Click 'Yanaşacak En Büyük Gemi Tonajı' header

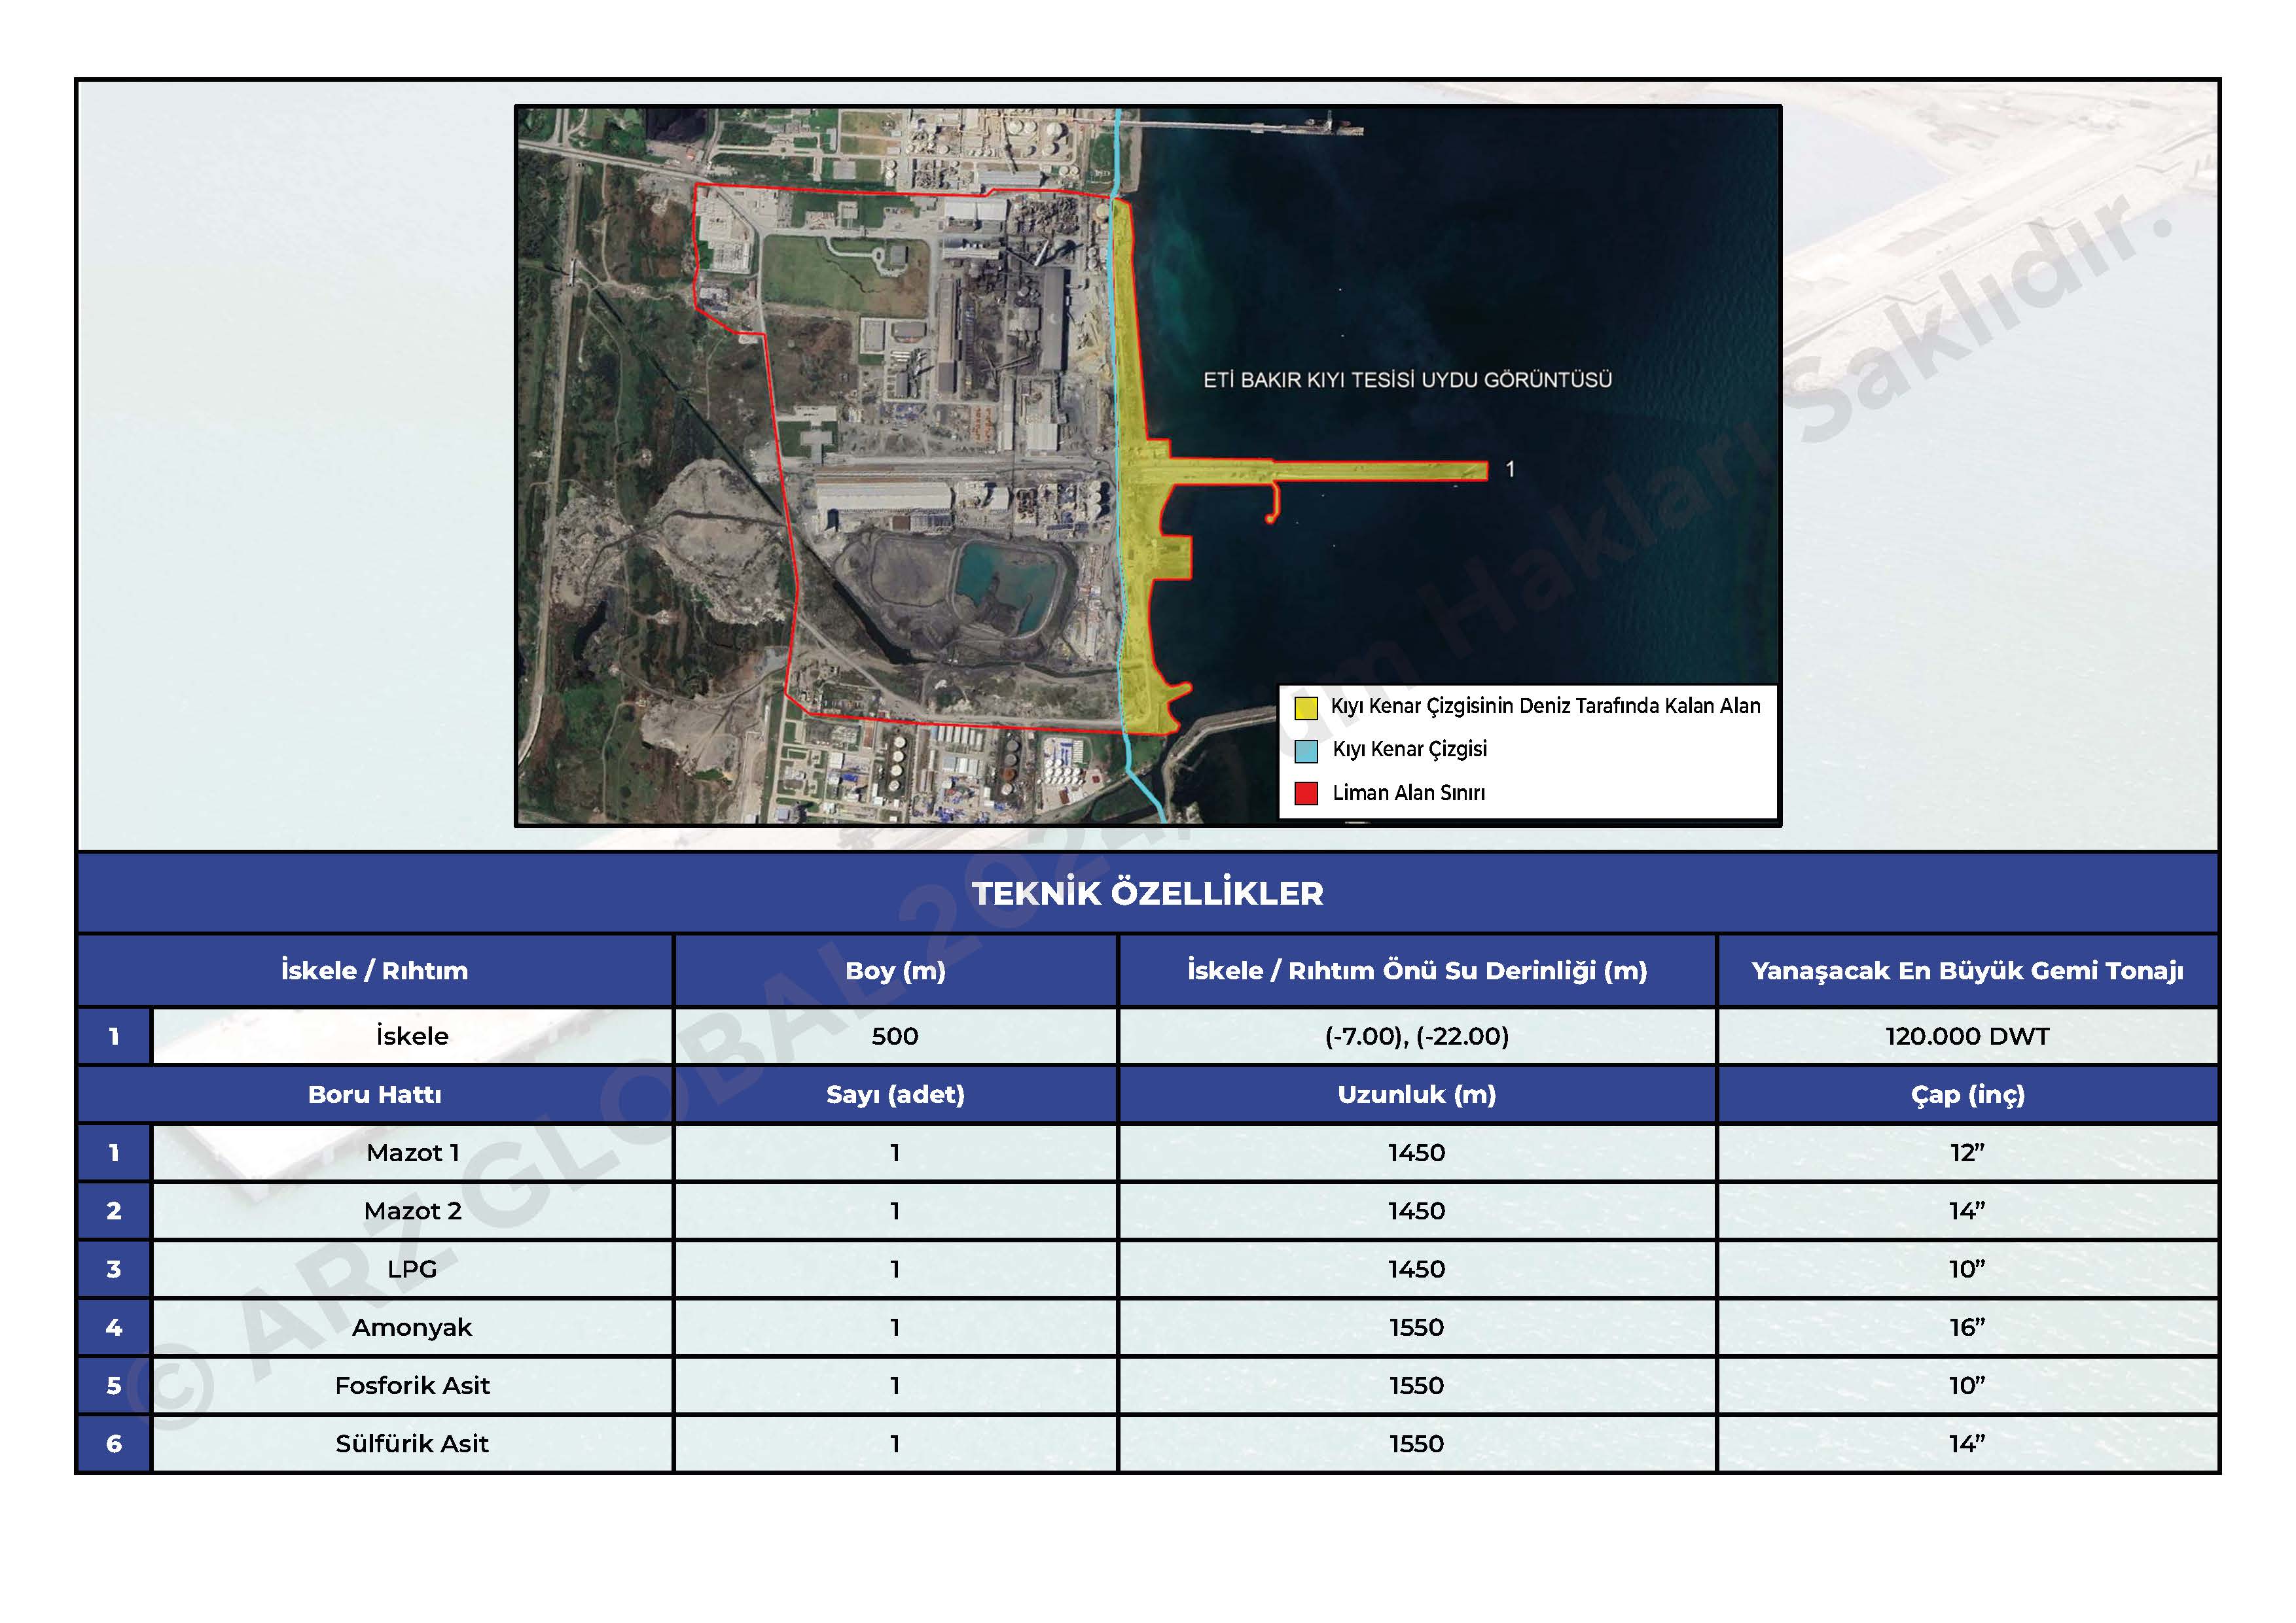click(1967, 970)
